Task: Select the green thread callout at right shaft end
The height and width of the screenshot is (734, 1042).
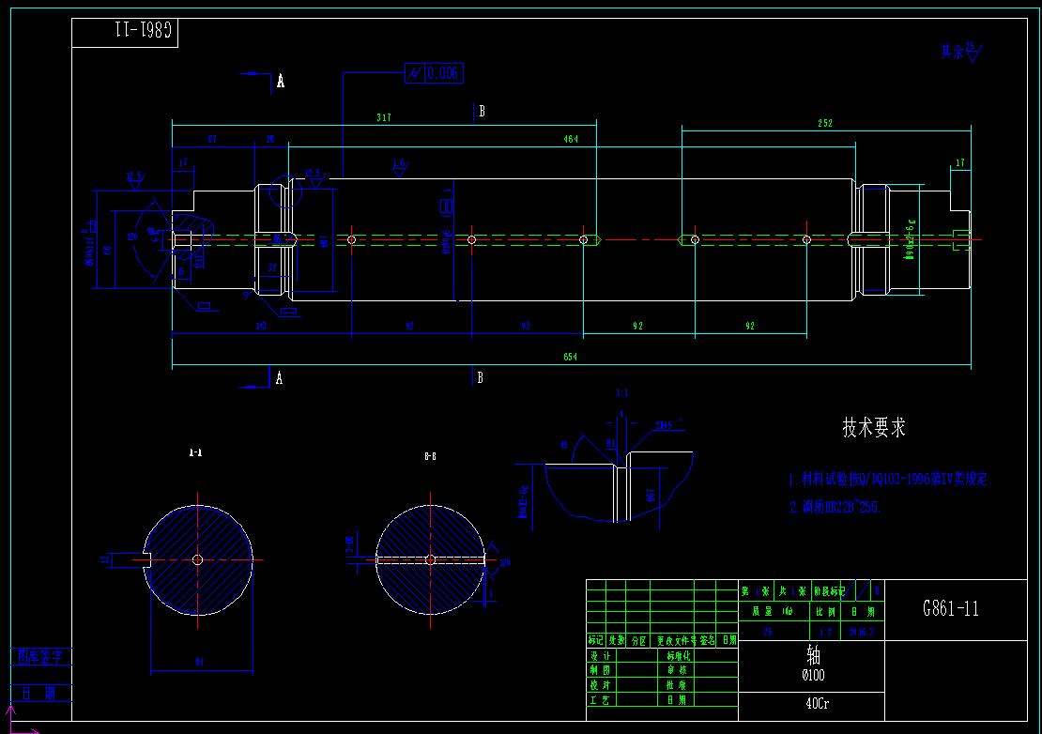Action: coord(911,239)
